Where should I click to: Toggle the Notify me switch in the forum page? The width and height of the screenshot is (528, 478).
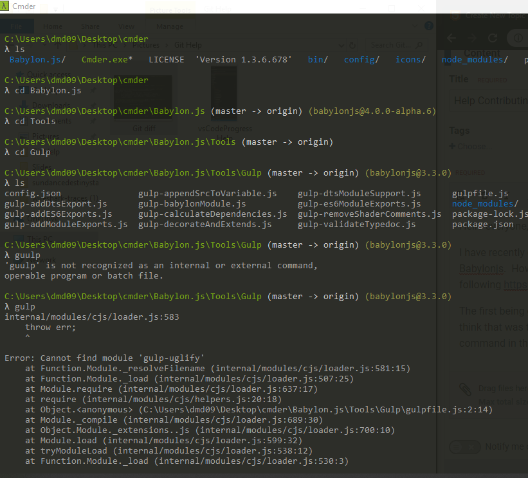[x=465, y=446]
